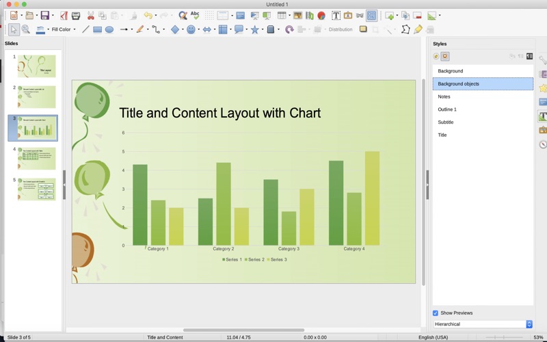Delete slide icon with red bar
The width and height of the screenshot is (547, 342).
pos(417,15)
